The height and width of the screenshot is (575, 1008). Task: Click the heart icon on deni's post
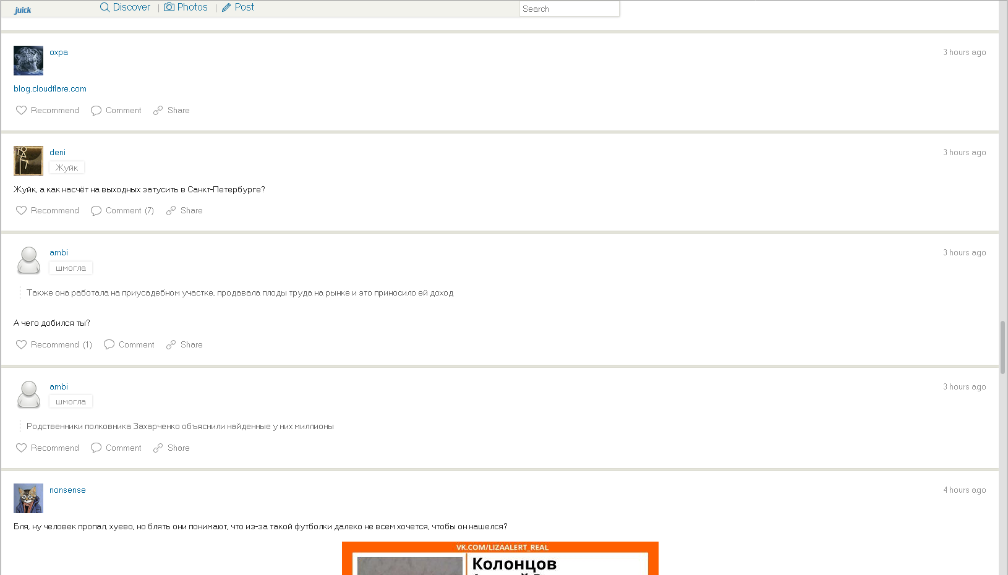(21, 210)
